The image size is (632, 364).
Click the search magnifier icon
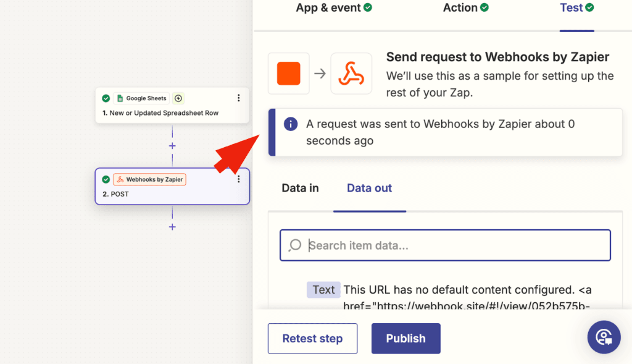tap(295, 245)
